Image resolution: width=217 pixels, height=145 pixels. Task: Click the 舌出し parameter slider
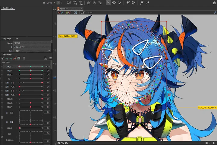(x=31, y=128)
